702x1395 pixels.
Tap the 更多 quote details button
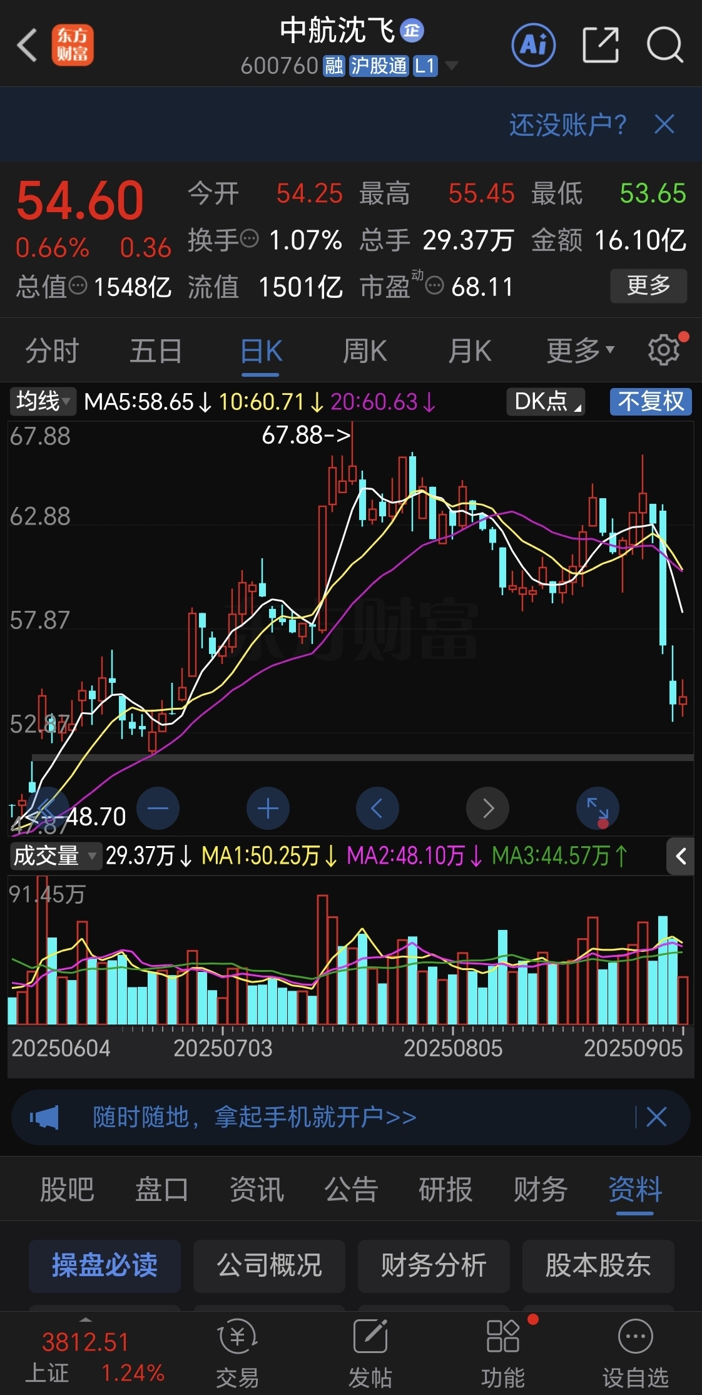click(649, 286)
